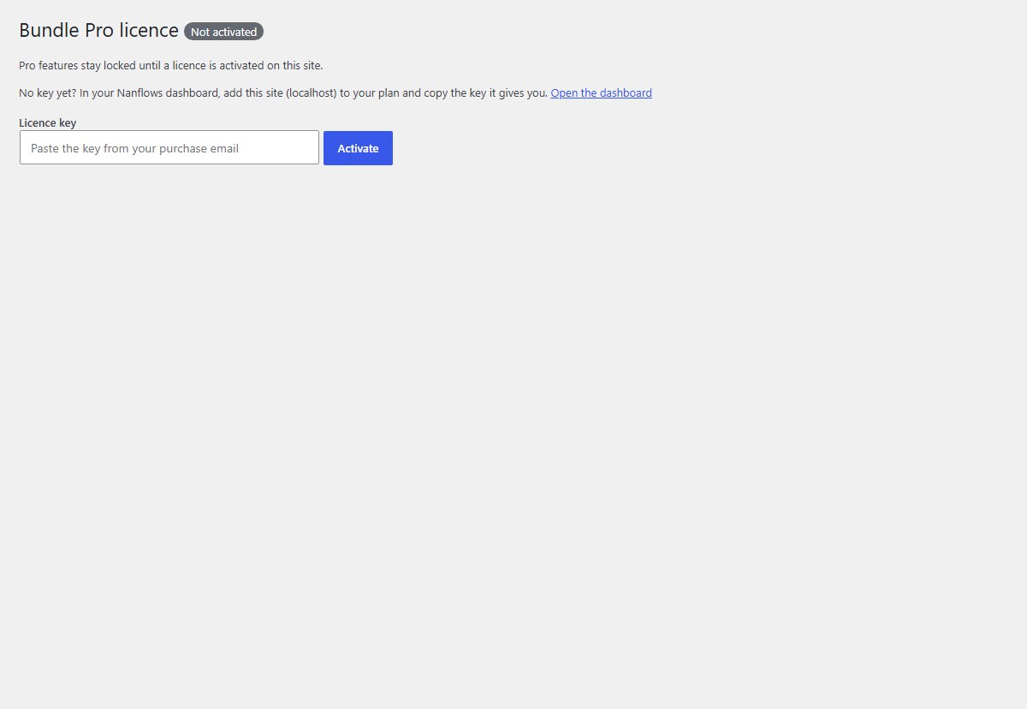1027x709 pixels.
Task: Click the 'Pro features stay locked' sentence
Action: pyautogui.click(x=171, y=65)
